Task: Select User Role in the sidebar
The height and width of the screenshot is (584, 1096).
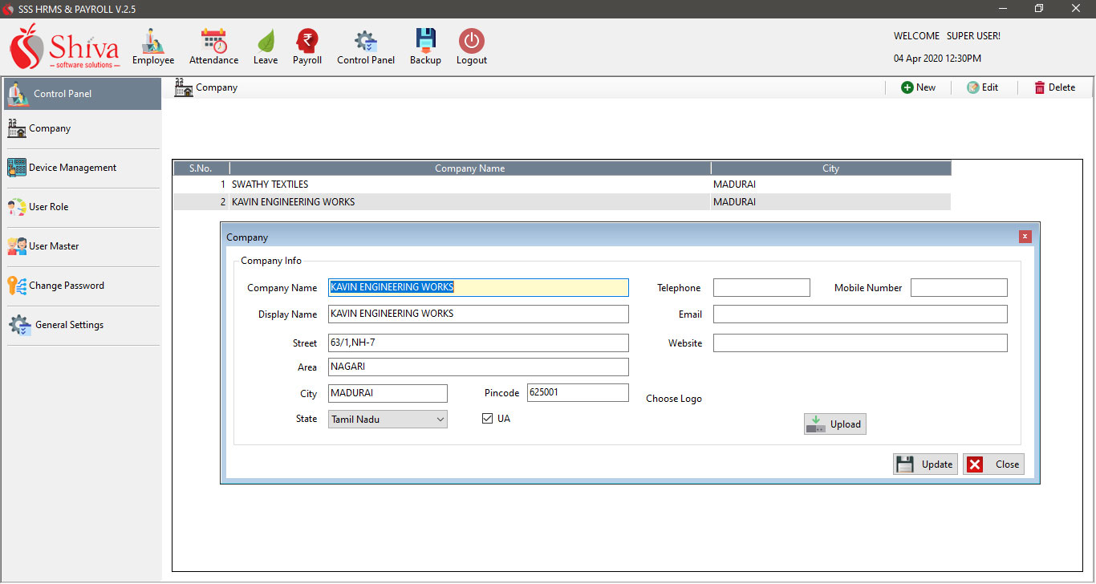Action: pos(48,207)
